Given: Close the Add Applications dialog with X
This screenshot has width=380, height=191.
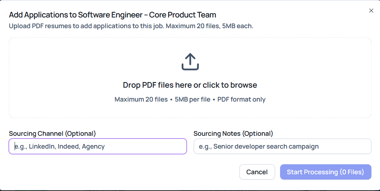Looking at the screenshot, I should coord(371,11).
